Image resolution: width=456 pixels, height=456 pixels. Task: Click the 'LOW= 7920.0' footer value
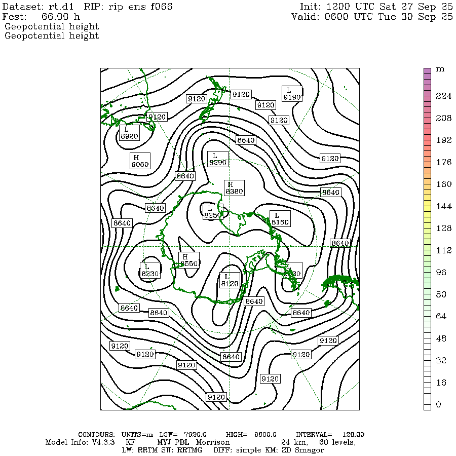(x=183, y=435)
